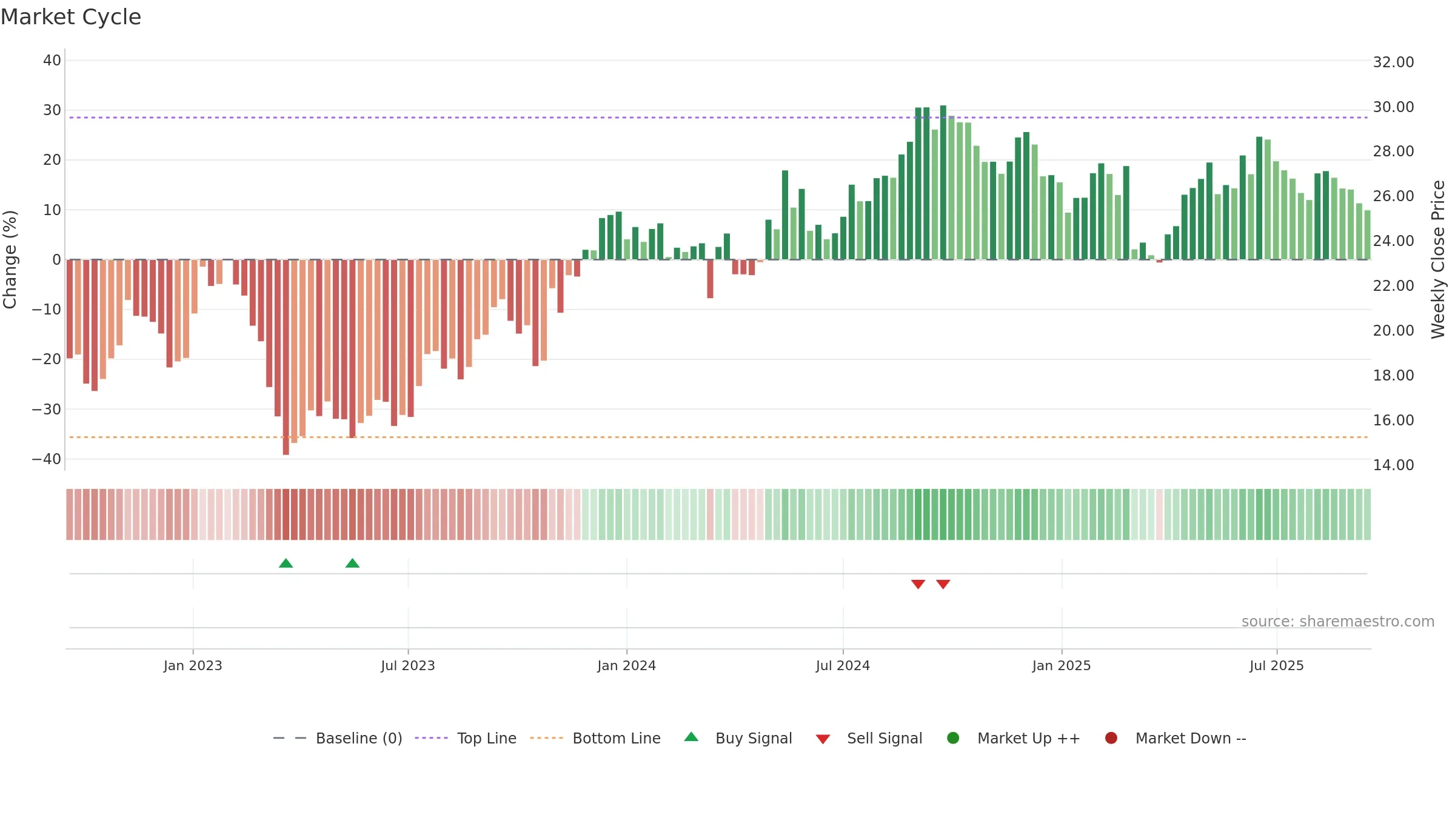Click the orange dotted bottom line on the chart
Screen dimensions: 1455x818
pyautogui.click(x=718, y=437)
